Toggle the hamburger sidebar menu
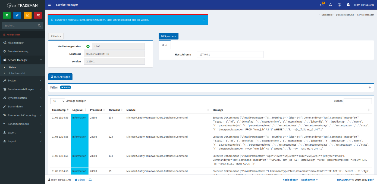This screenshot has width=377, height=184. click(x=49, y=5)
